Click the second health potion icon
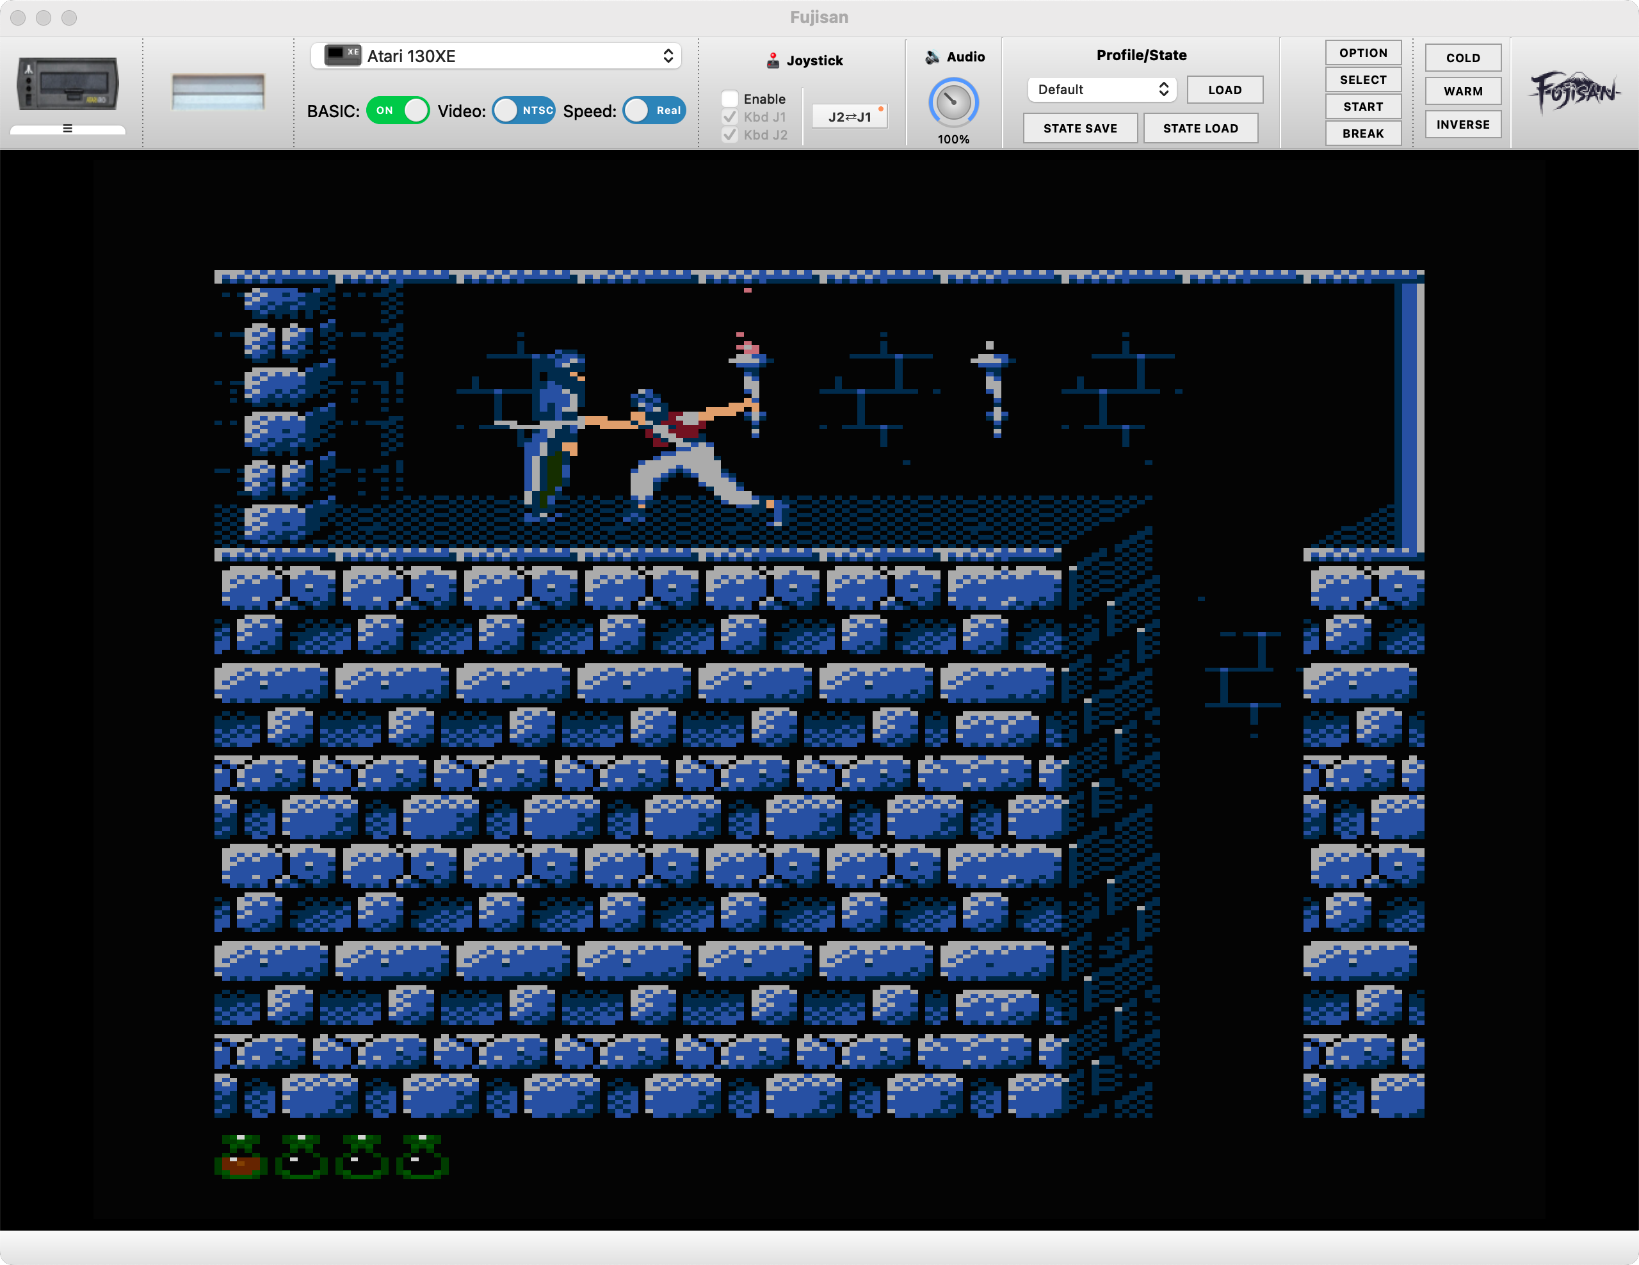The height and width of the screenshot is (1265, 1639). pyautogui.click(x=302, y=1156)
